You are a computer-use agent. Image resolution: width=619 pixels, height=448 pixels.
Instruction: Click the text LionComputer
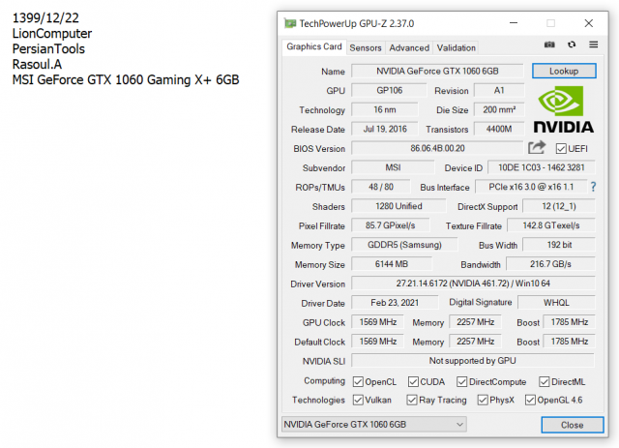(x=52, y=34)
